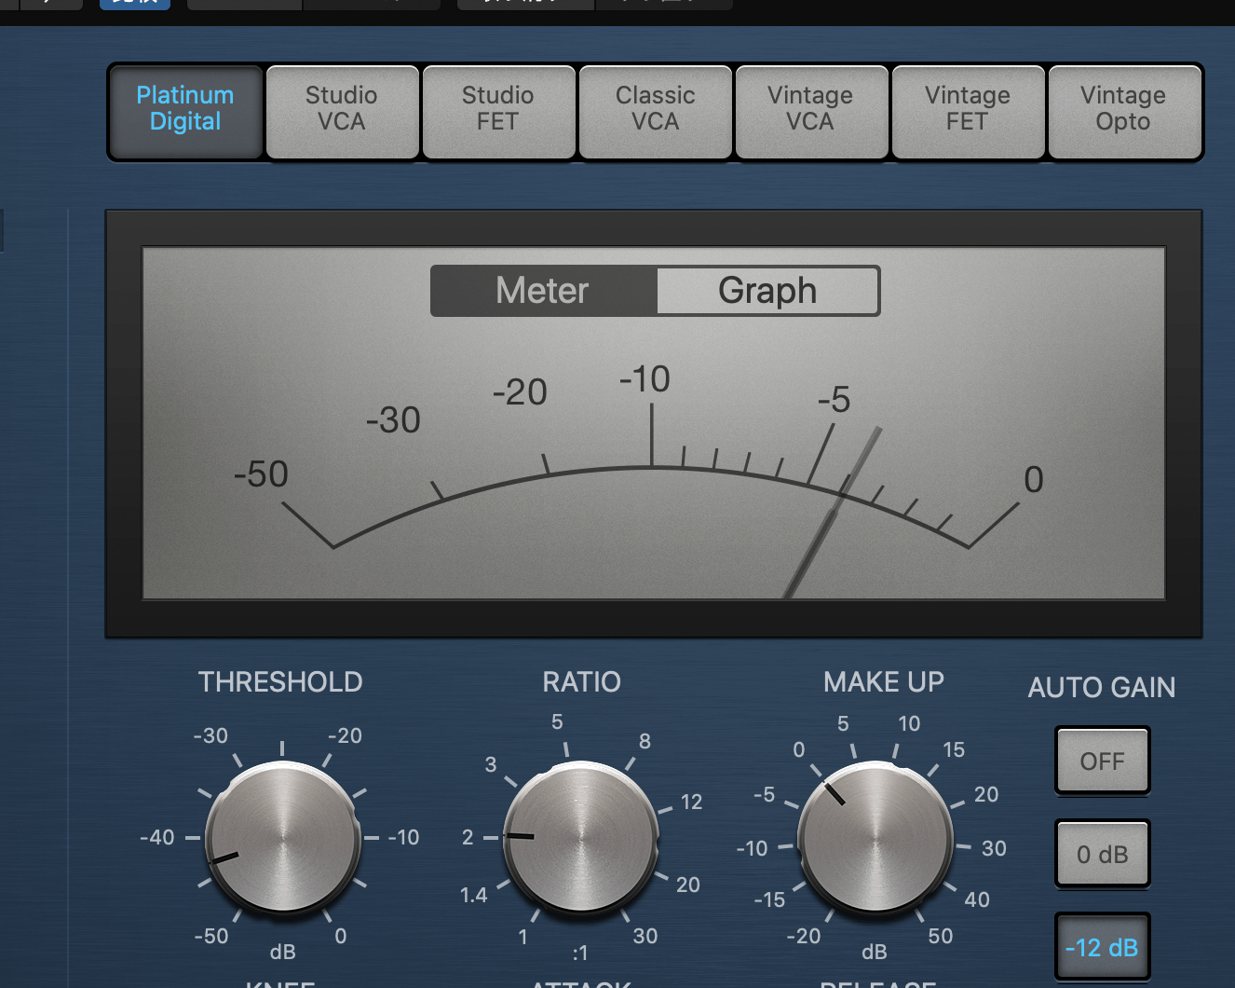1235x988 pixels.
Task: Select the Vintage Opto compressor
Action: coord(1124,111)
